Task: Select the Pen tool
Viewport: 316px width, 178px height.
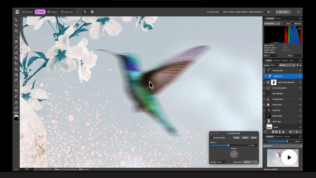Action: coord(16,80)
